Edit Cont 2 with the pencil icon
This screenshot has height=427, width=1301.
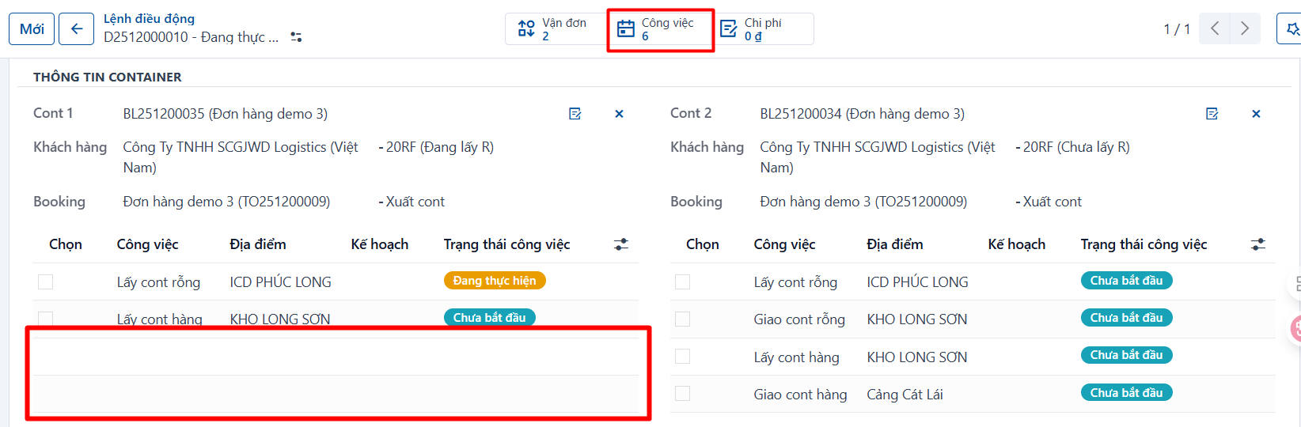(1212, 114)
